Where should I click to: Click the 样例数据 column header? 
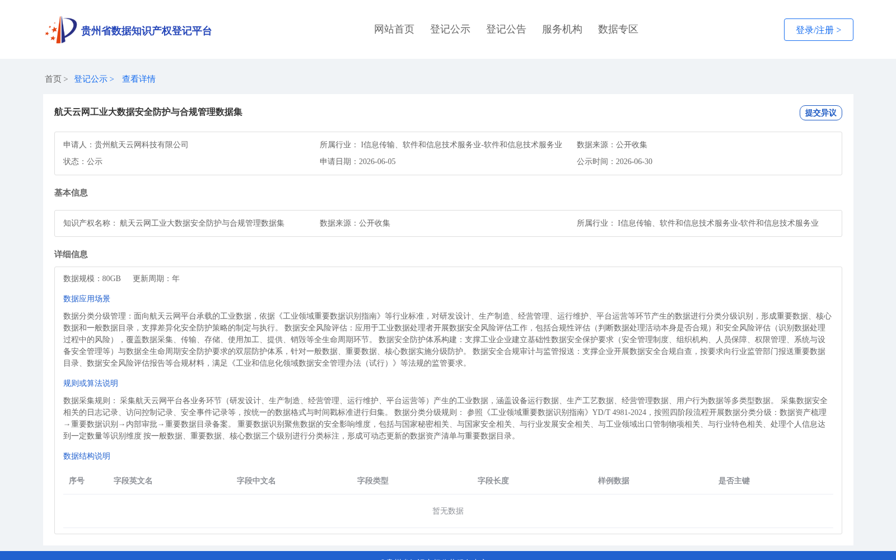pos(614,480)
